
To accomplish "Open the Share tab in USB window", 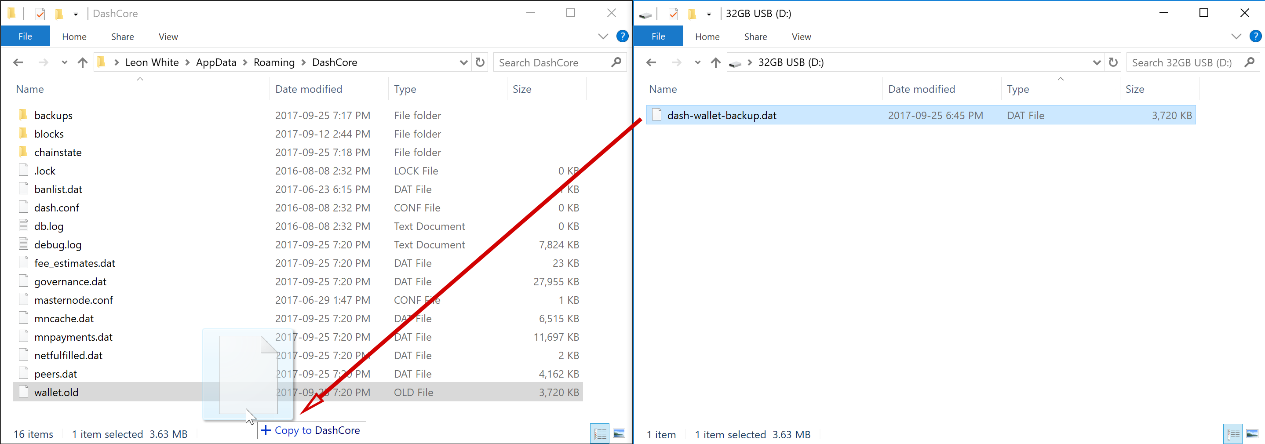I will coord(755,37).
